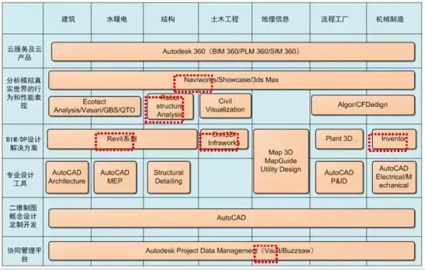Click the Autodesk 360 (BIM 360/PLM 360/SIM 360) bar

[233, 52]
